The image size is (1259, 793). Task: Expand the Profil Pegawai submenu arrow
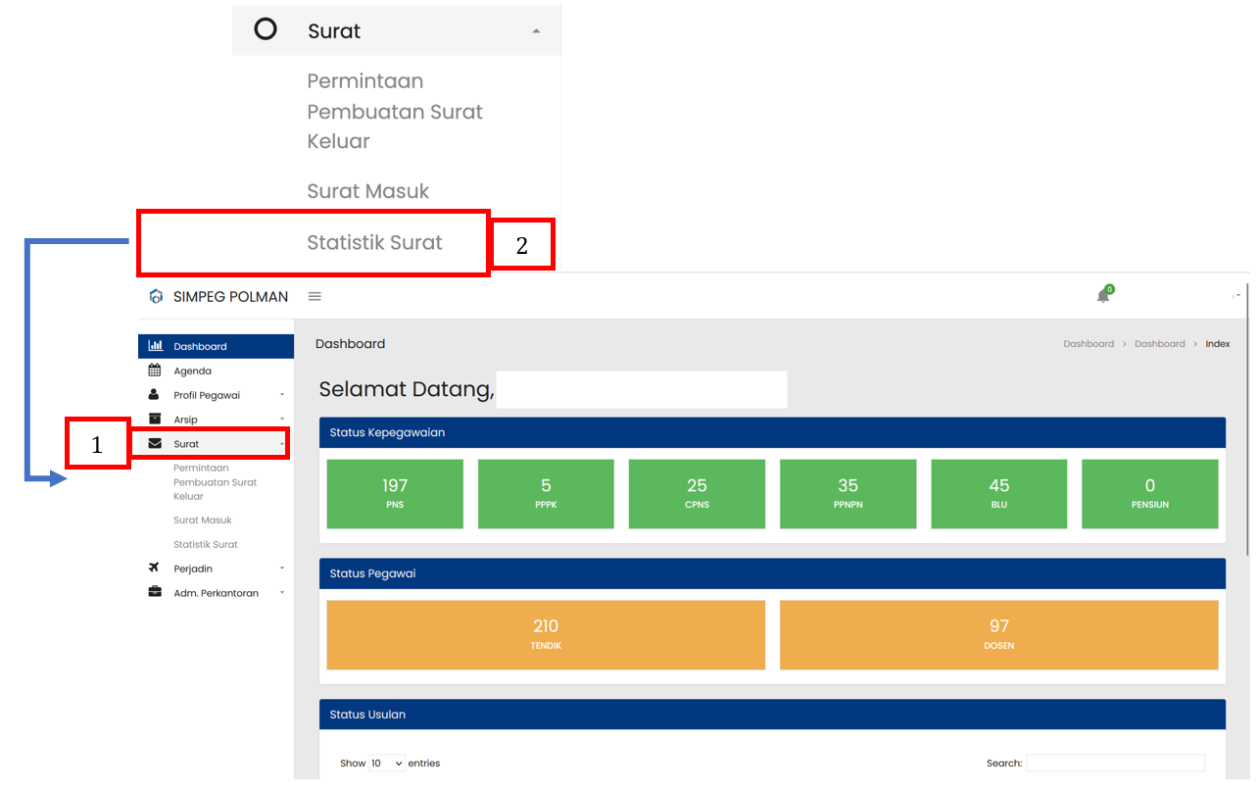pos(282,395)
